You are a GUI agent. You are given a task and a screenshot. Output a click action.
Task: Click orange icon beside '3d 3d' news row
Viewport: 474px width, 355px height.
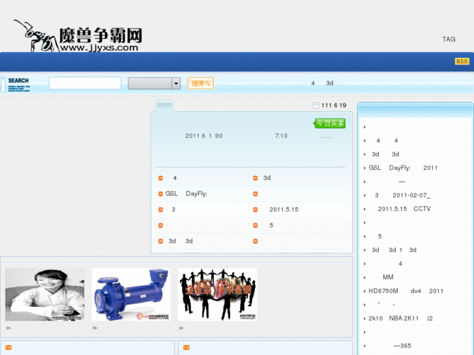coord(160,241)
